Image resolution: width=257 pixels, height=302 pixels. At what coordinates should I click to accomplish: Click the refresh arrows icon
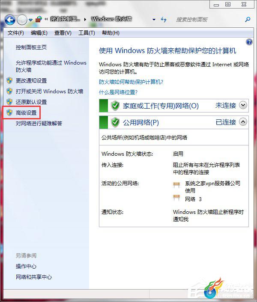(x=164, y=19)
